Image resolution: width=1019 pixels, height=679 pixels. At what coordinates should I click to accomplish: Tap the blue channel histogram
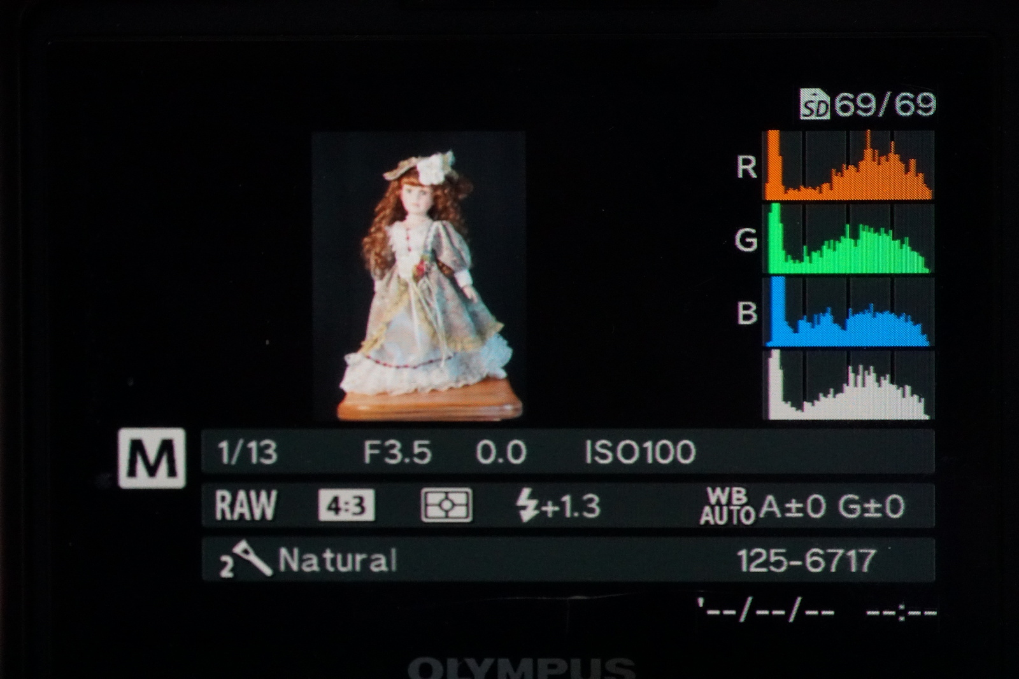848,312
